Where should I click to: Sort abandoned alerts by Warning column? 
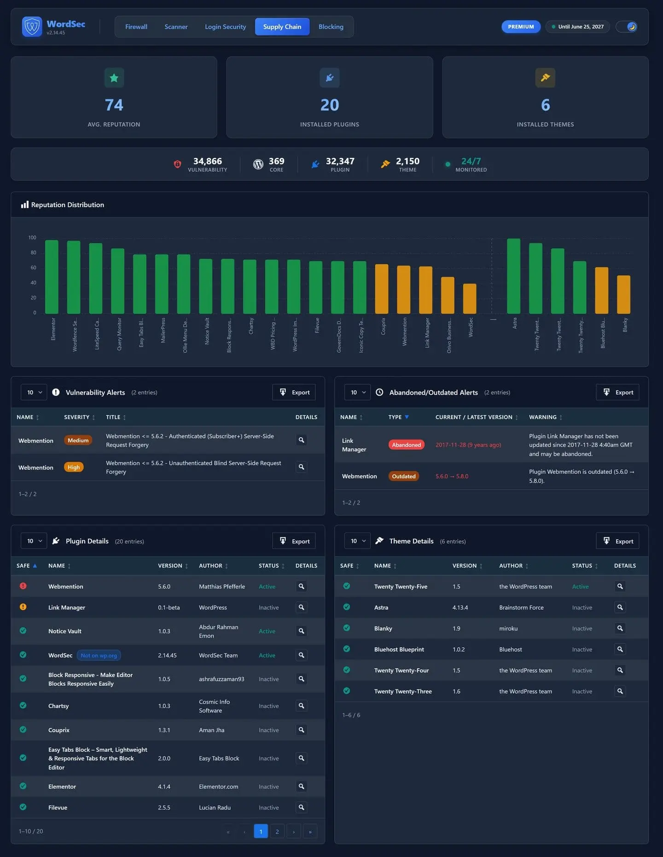[x=546, y=417]
